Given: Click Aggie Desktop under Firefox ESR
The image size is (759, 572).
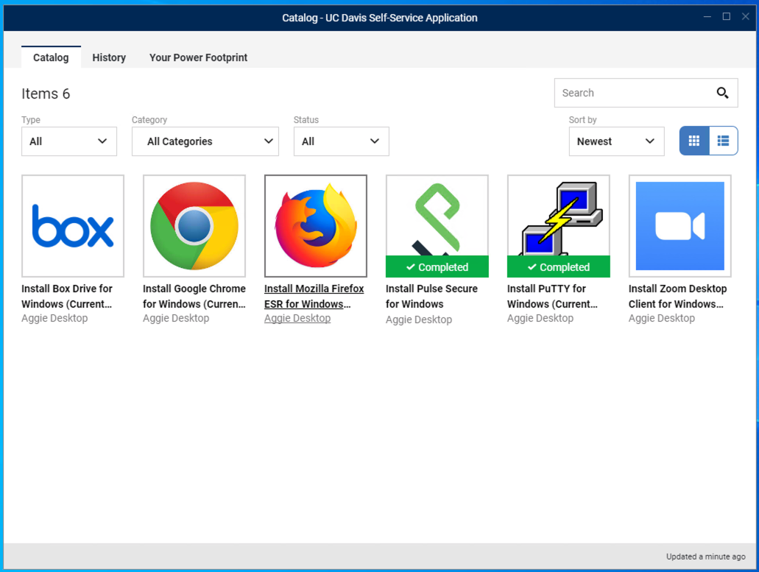Looking at the screenshot, I should [297, 318].
